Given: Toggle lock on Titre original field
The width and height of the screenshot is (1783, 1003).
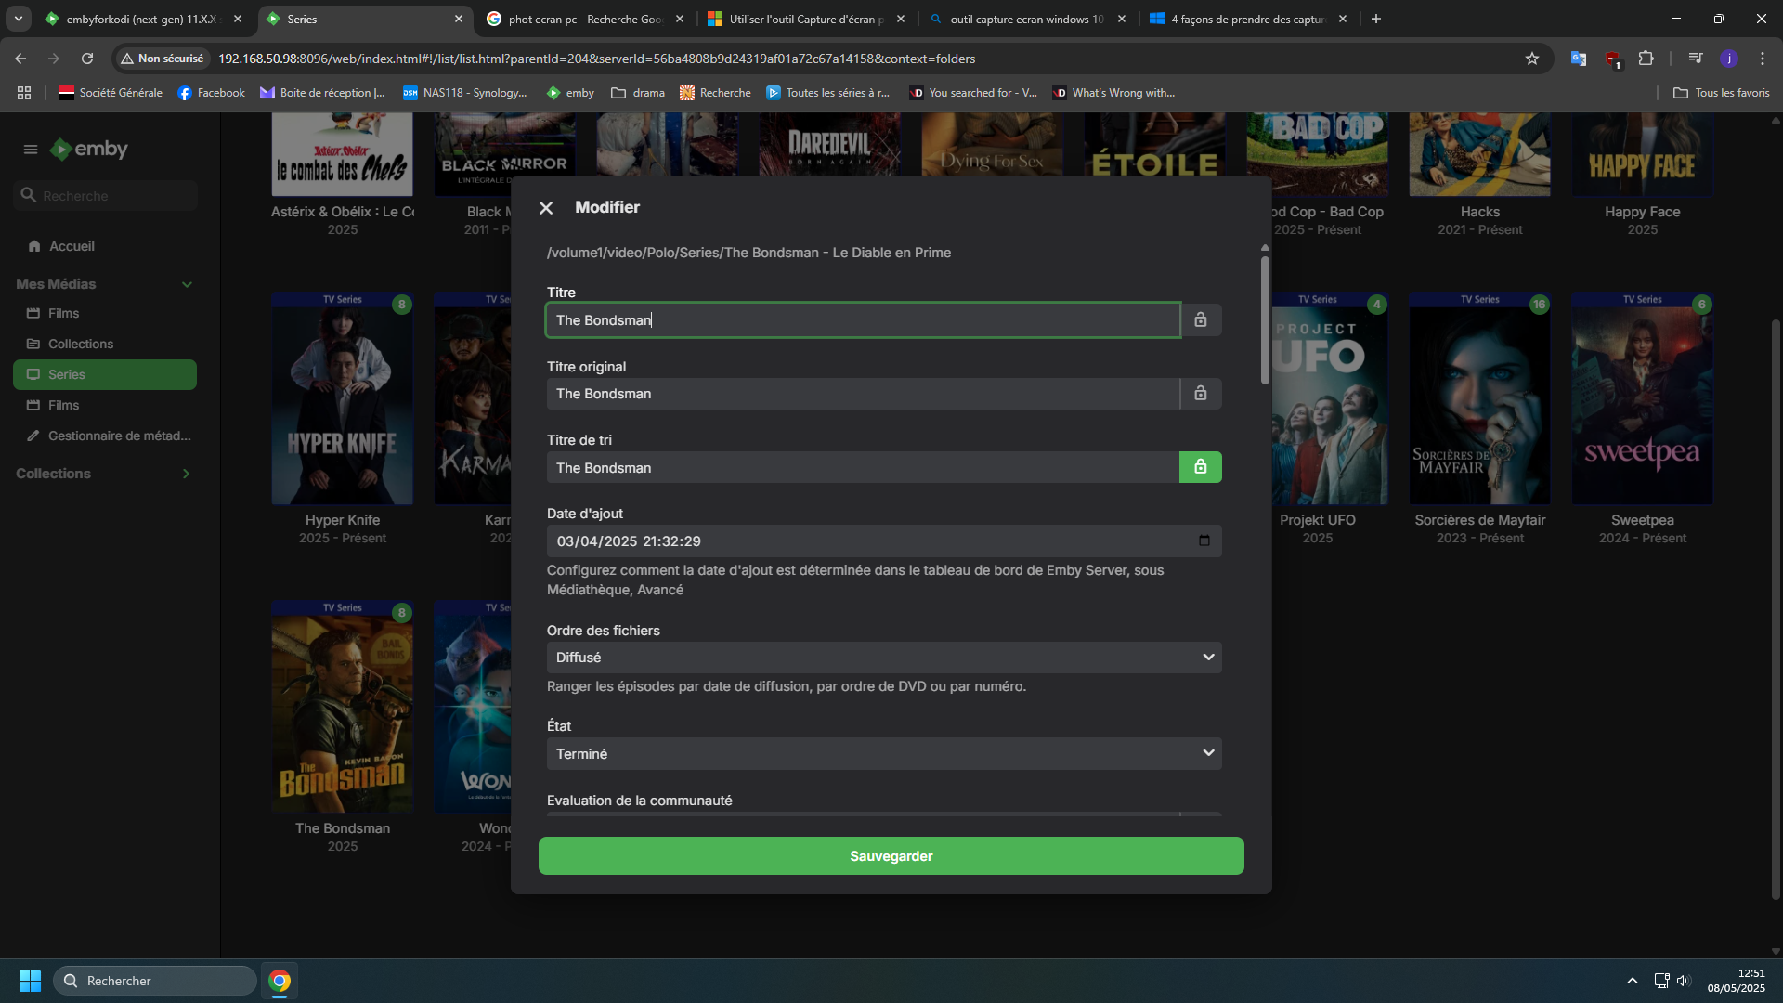Looking at the screenshot, I should (x=1201, y=394).
